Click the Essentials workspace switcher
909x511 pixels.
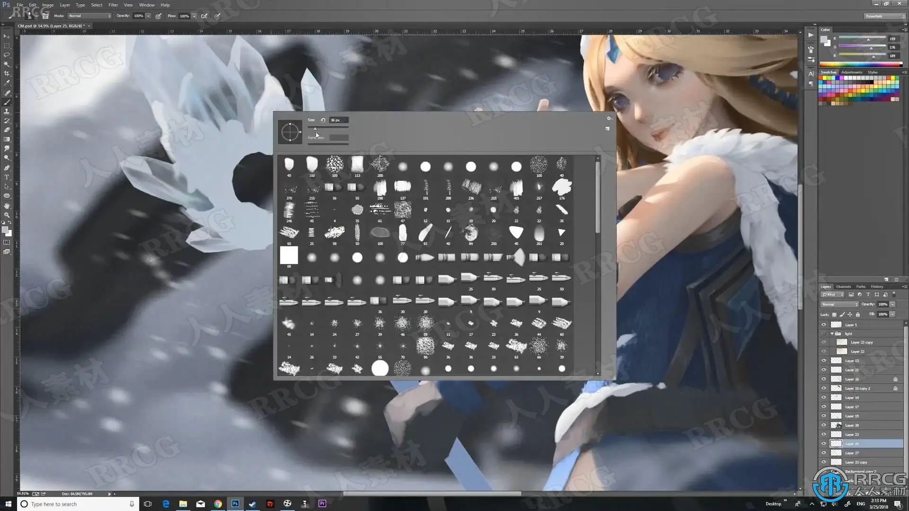coord(884,16)
